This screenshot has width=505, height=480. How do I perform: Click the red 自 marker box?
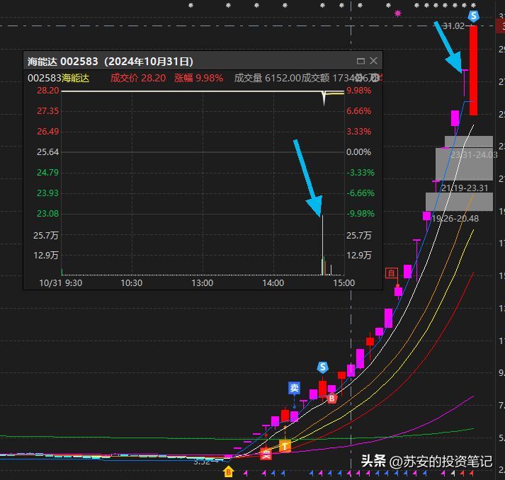point(391,273)
